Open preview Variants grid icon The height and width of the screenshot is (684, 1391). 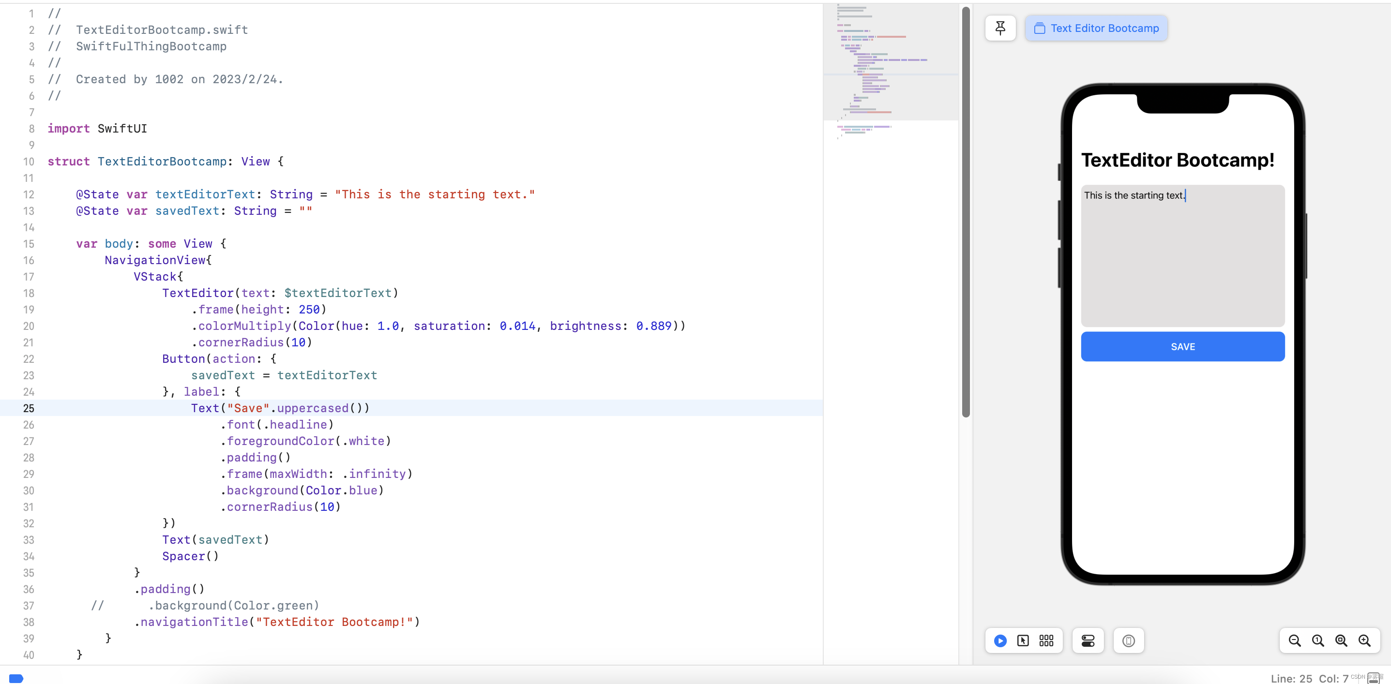pyautogui.click(x=1046, y=640)
